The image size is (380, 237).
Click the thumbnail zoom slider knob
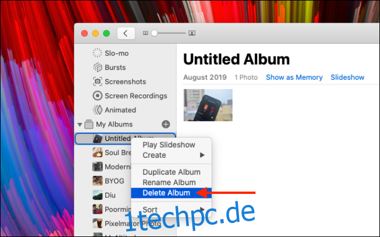[154, 33]
